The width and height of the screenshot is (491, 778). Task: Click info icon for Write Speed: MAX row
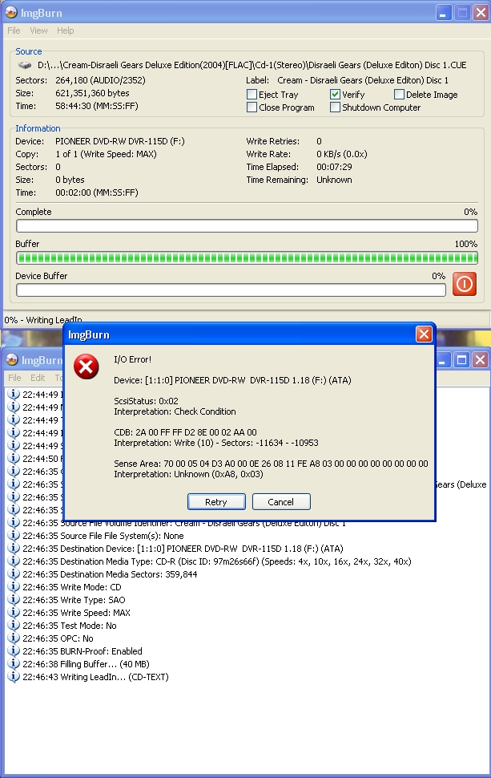[14, 612]
